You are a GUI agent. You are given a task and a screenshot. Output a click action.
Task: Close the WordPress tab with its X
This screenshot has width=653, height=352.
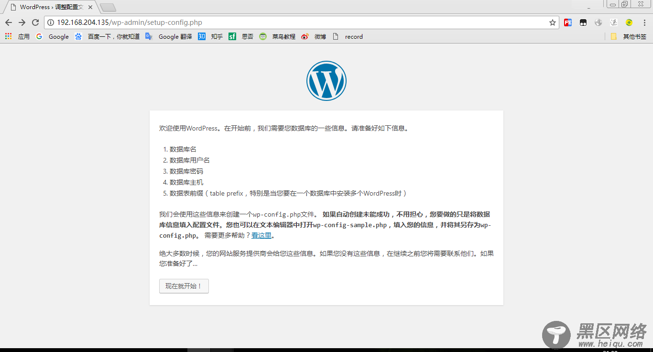click(x=90, y=7)
